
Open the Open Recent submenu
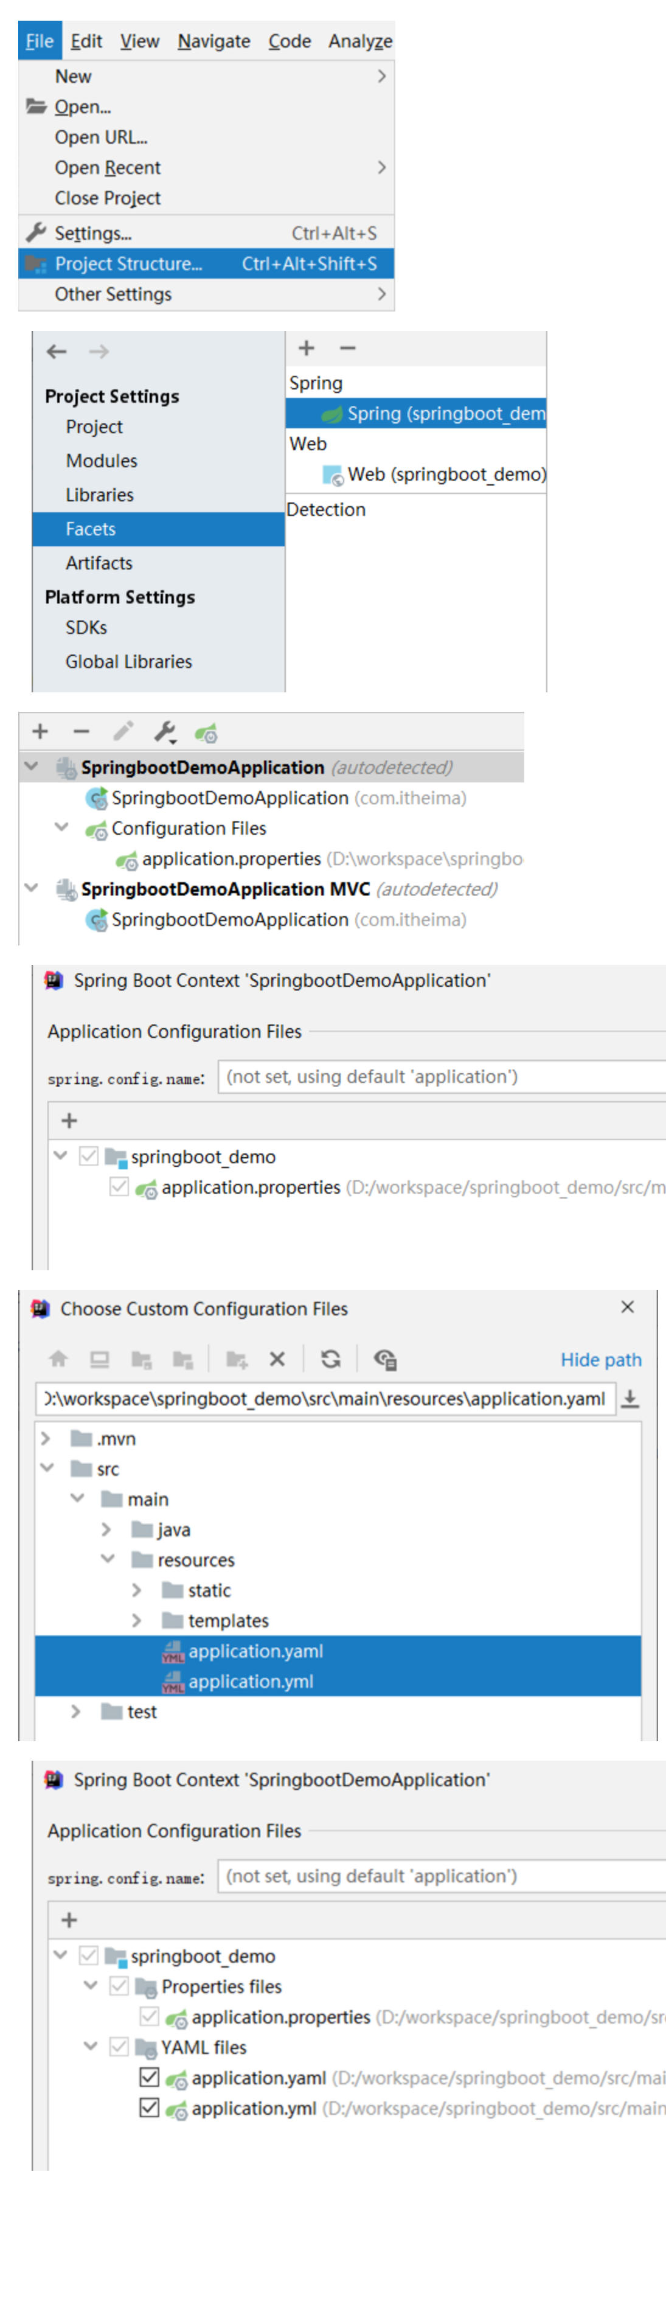(x=206, y=167)
